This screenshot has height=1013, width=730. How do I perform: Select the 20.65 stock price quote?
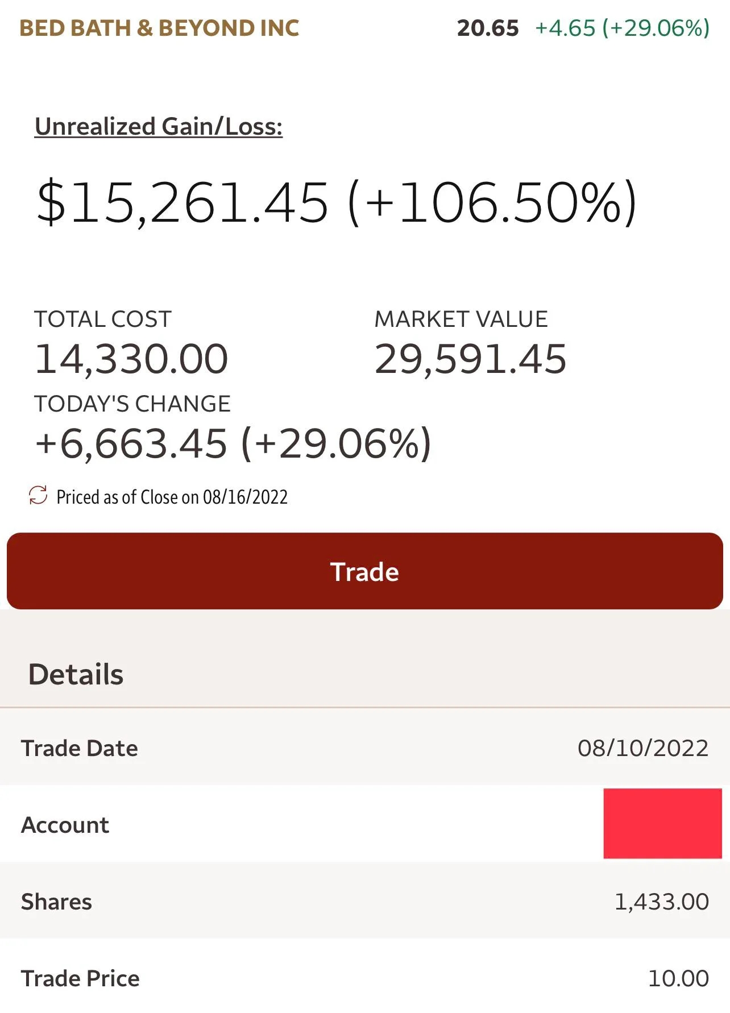(x=488, y=28)
